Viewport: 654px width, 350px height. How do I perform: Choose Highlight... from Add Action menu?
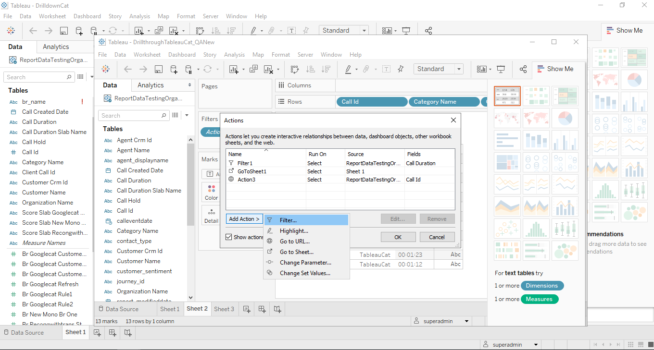[306, 231]
